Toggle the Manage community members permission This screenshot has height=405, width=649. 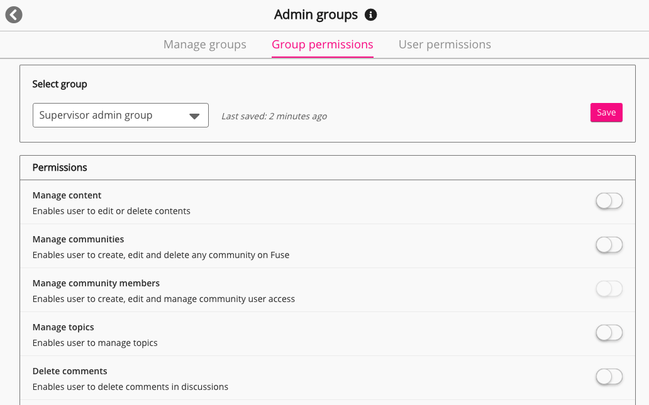pyautogui.click(x=608, y=289)
